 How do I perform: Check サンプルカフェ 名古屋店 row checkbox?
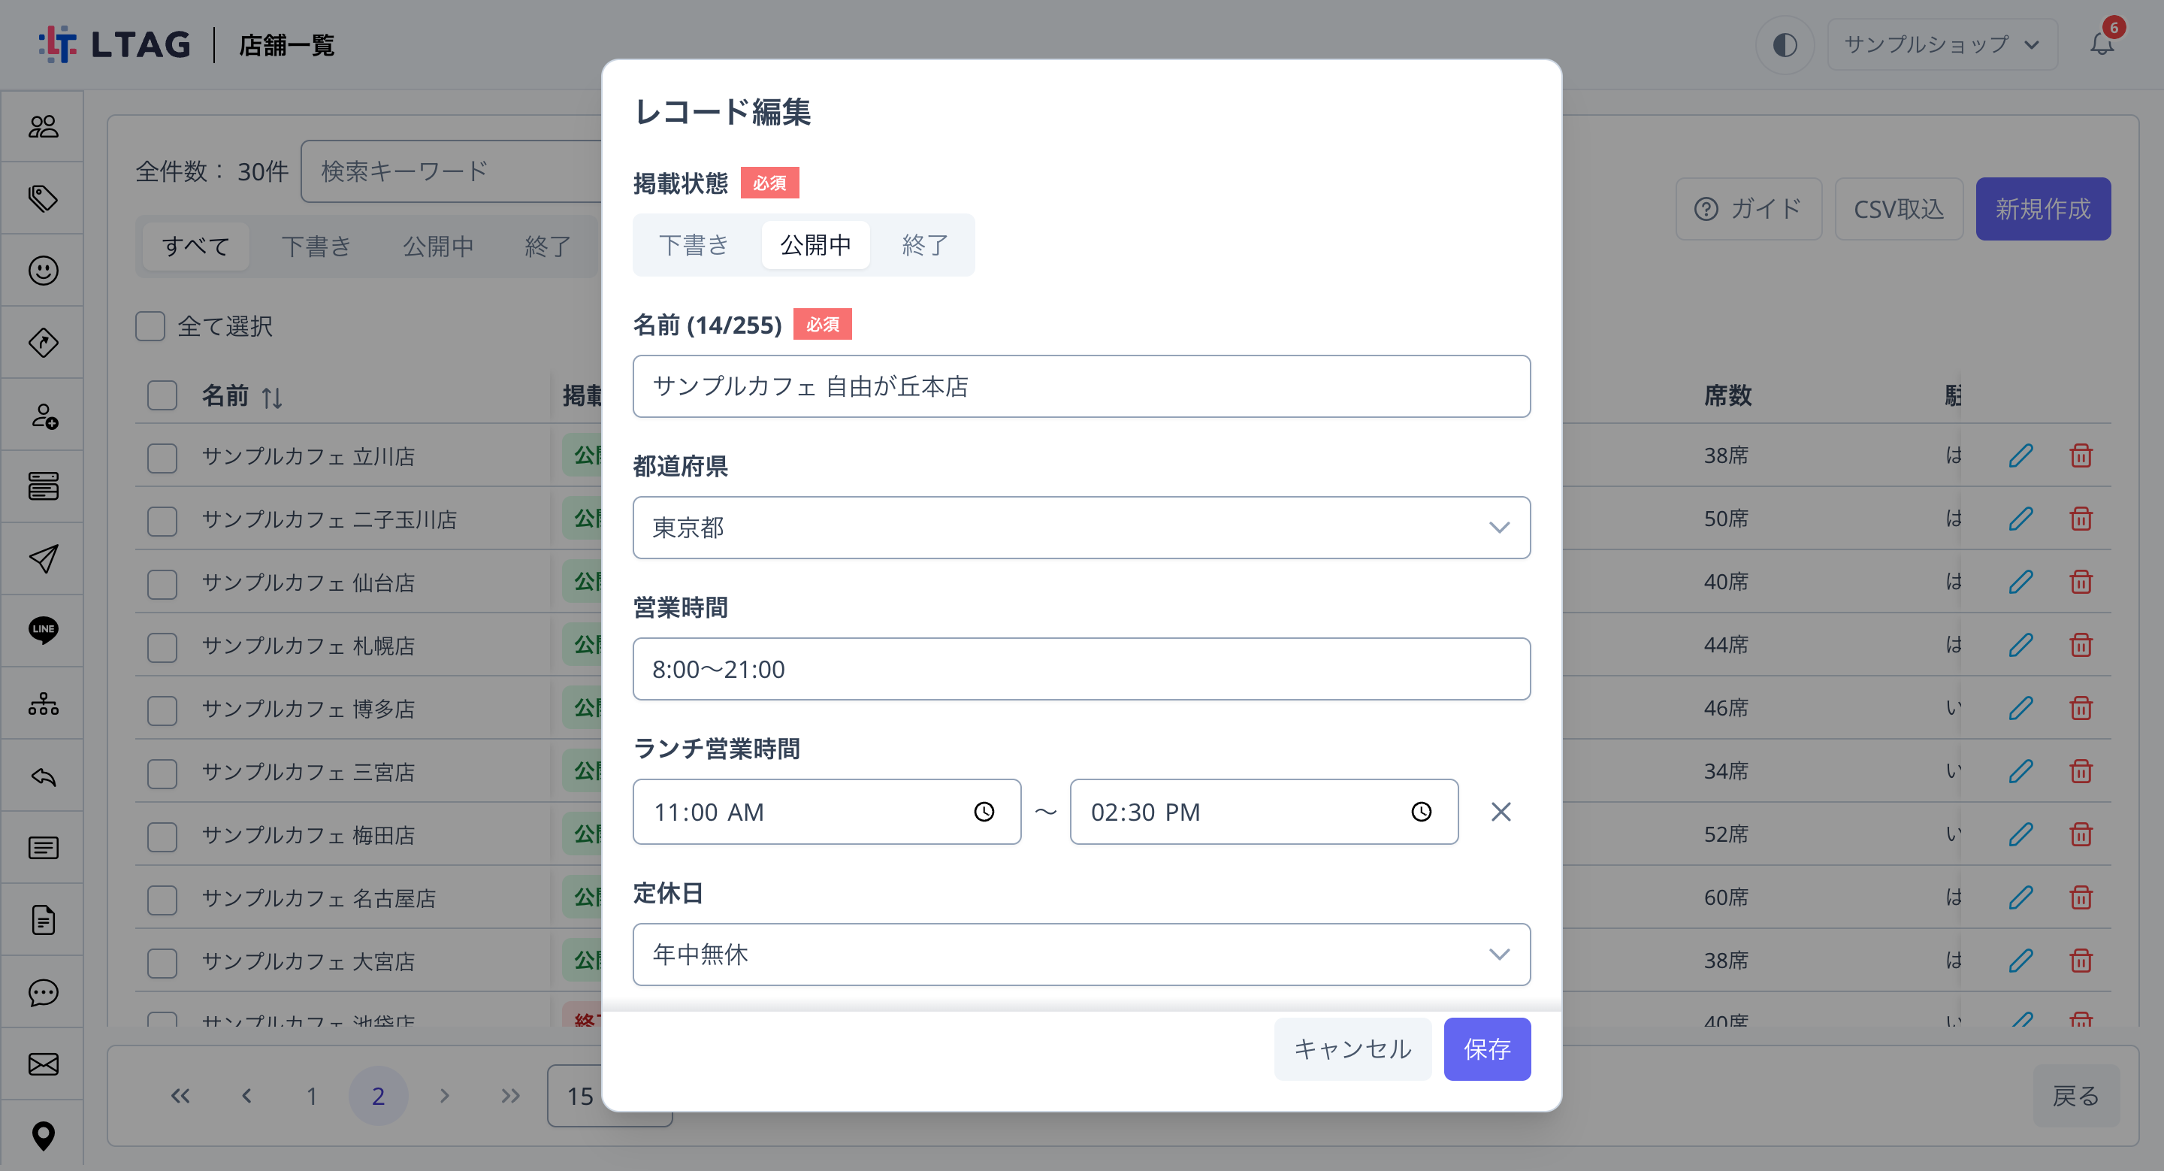point(162,899)
